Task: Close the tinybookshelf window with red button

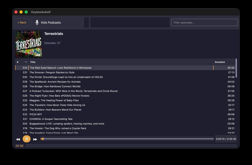Action: (16, 12)
